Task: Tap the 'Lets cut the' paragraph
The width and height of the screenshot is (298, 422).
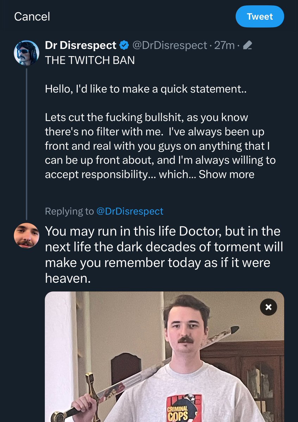Action: click(x=160, y=146)
